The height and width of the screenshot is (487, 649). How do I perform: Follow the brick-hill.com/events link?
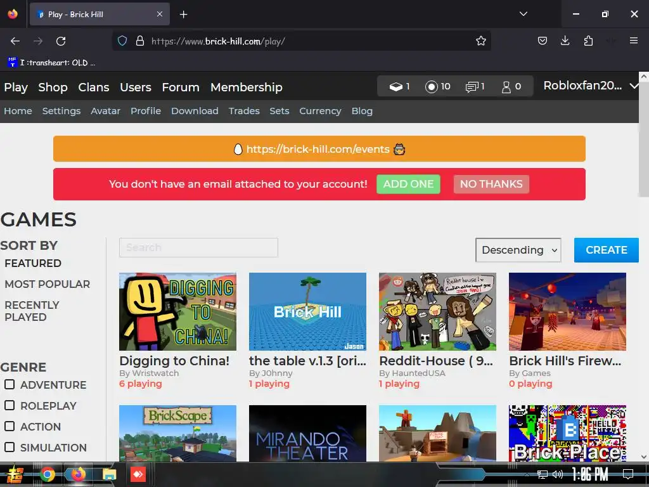318,149
